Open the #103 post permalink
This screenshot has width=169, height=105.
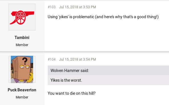[52, 7]
